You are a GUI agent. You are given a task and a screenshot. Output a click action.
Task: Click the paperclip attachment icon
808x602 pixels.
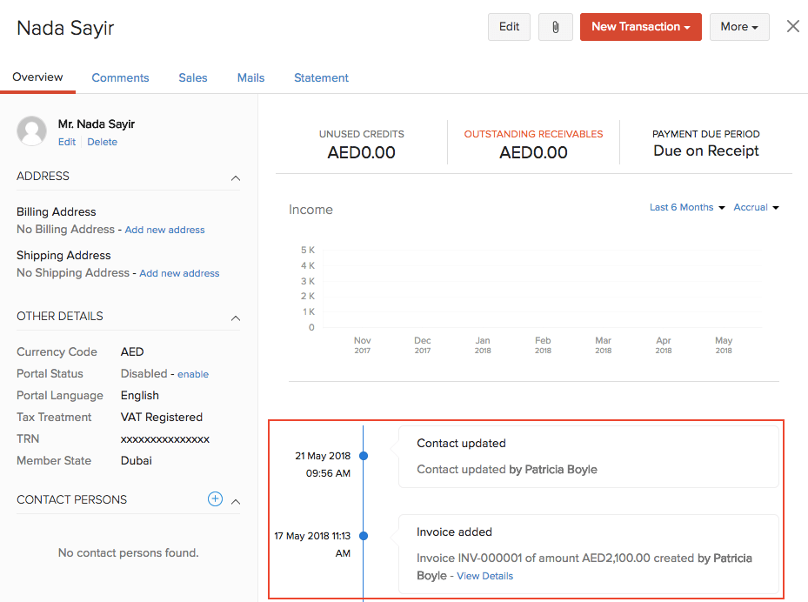click(x=555, y=27)
